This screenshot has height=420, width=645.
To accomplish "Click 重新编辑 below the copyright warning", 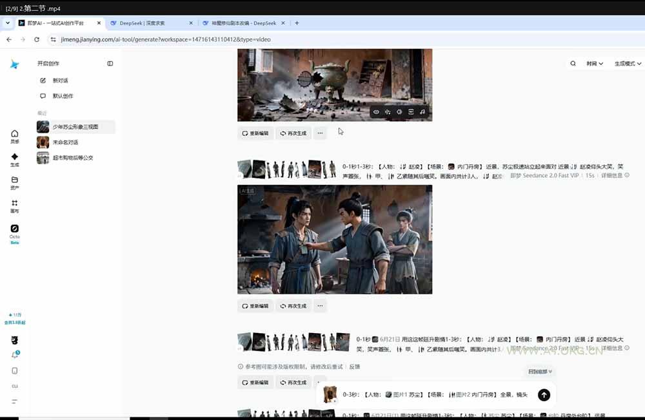I will point(255,383).
